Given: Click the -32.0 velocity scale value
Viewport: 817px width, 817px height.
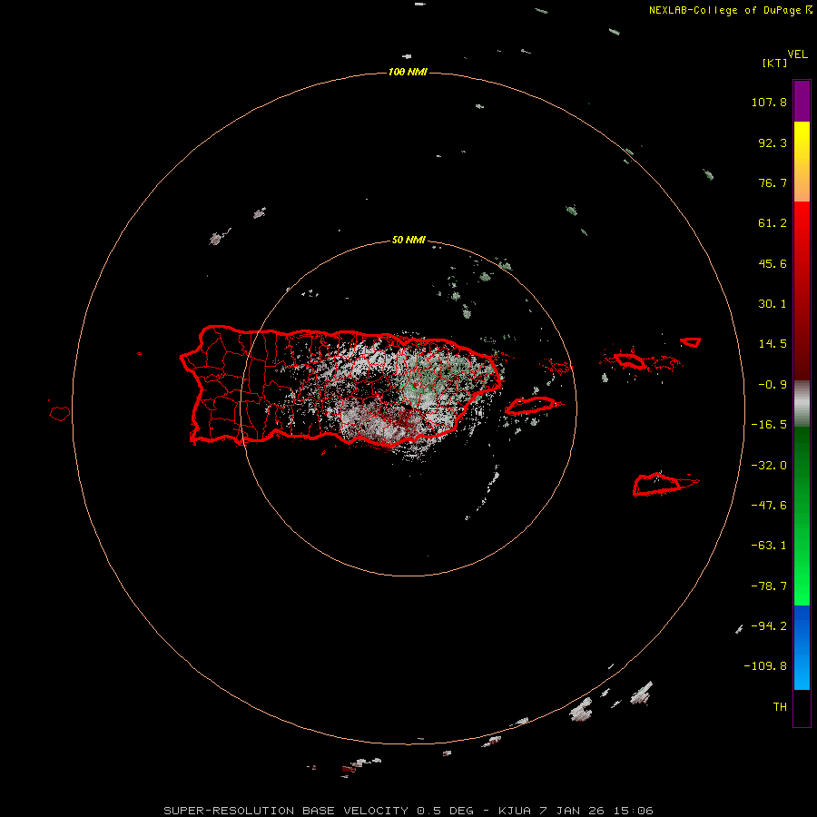Looking at the screenshot, I should (769, 466).
